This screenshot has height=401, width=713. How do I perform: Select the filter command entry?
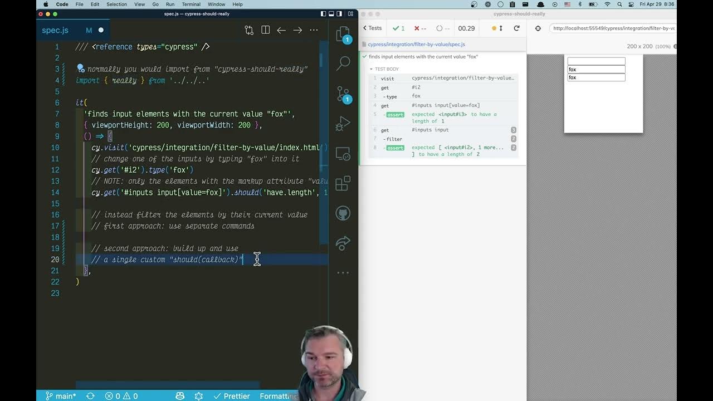point(443,139)
